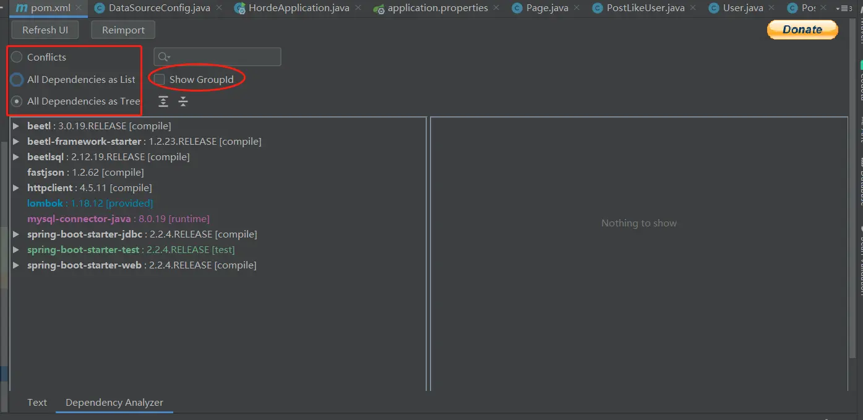The image size is (863, 420).
Task: Expand the beetl-framework-starter node arrow
Action: coord(16,142)
